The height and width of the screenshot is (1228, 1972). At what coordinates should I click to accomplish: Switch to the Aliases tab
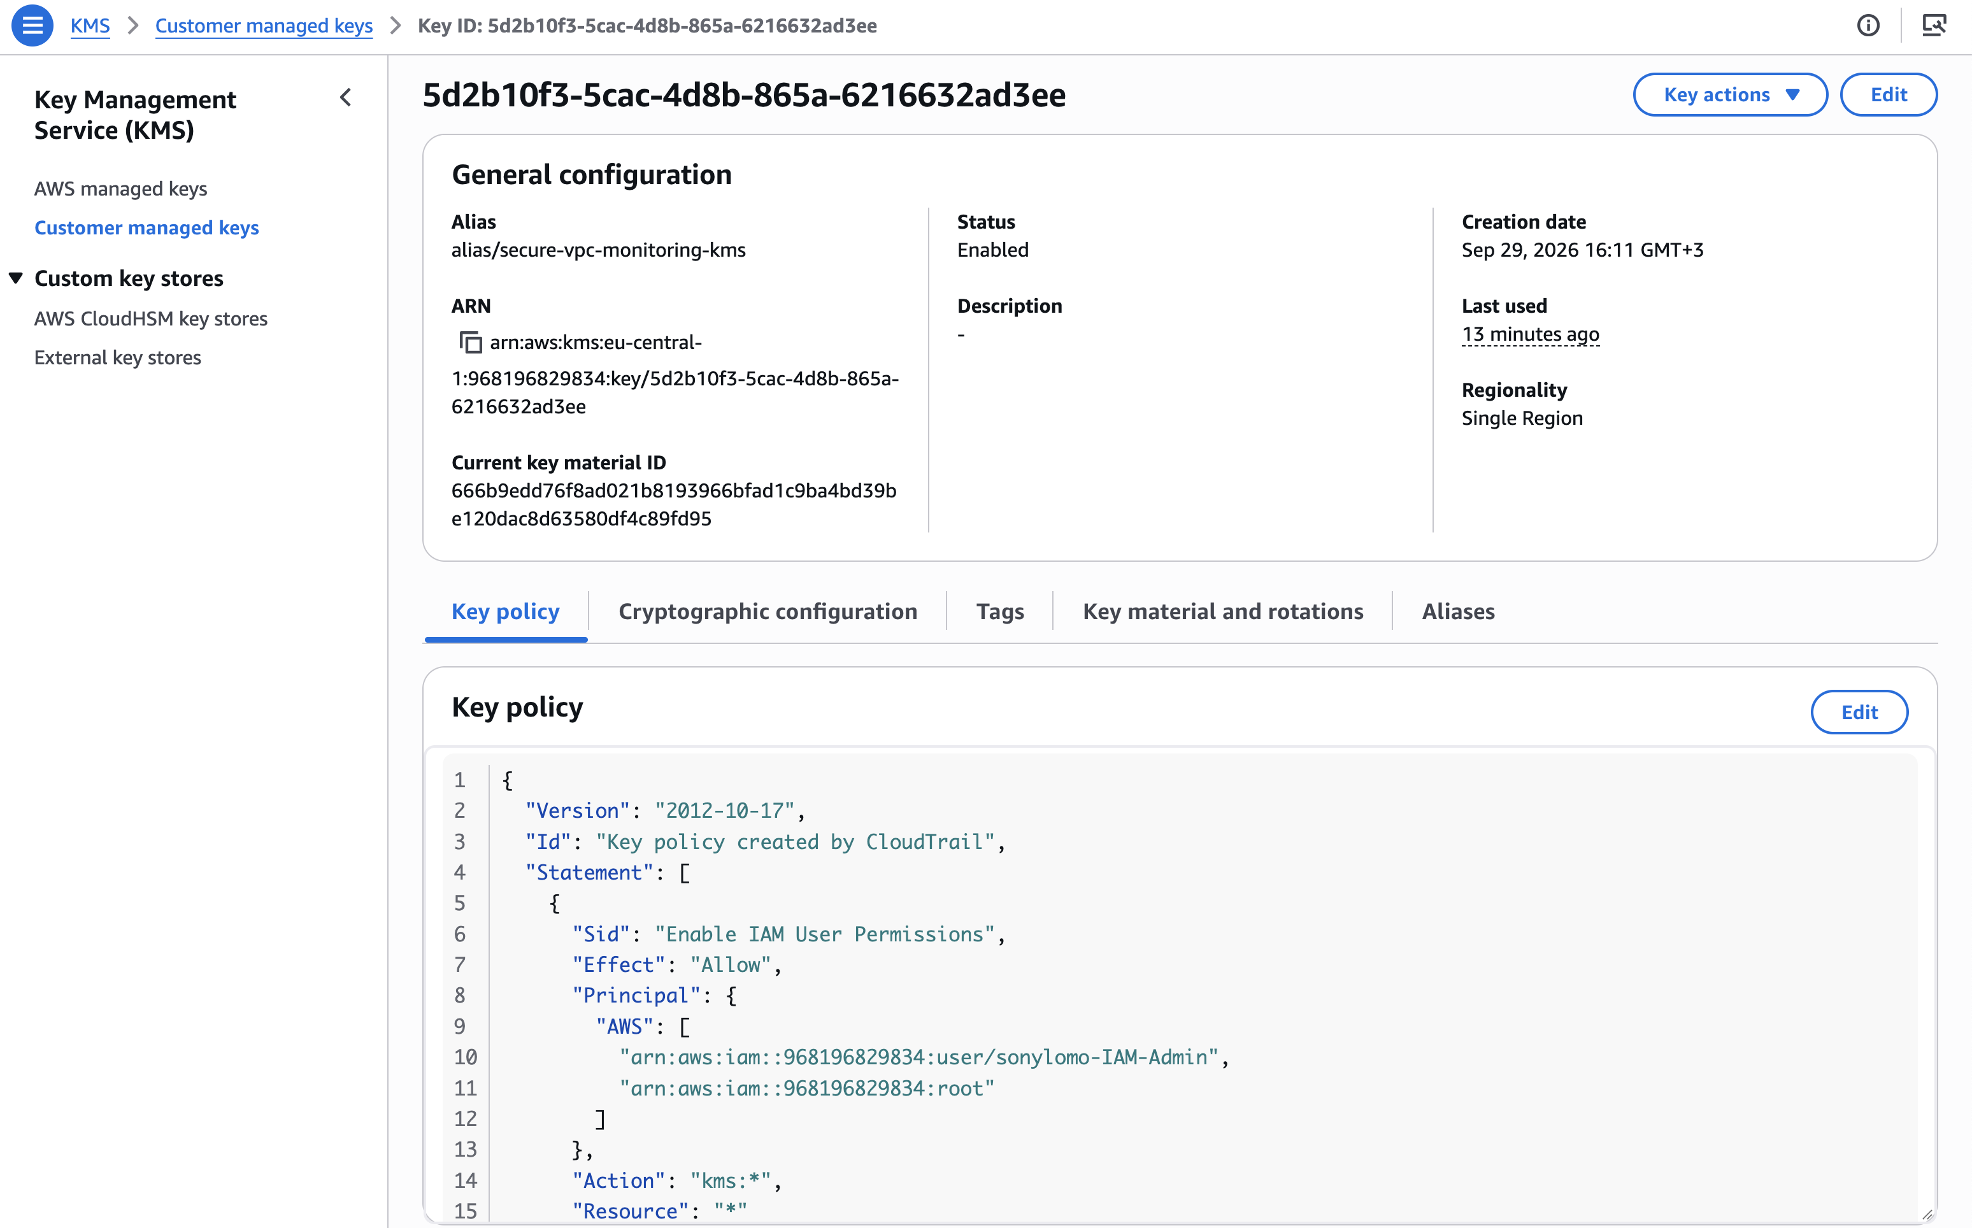[1458, 611]
